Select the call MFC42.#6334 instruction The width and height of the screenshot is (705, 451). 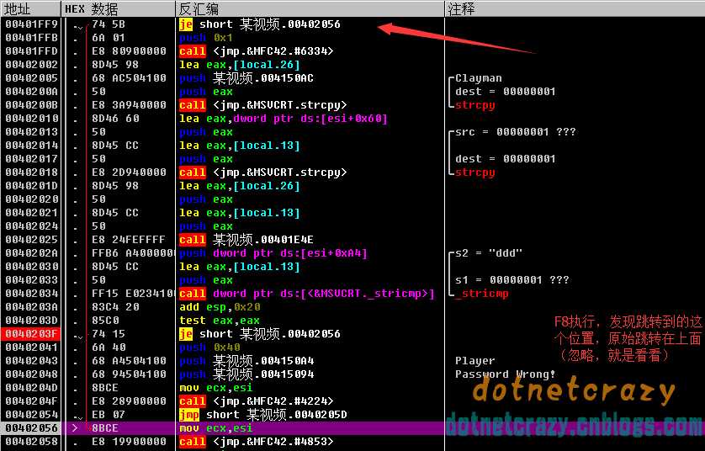point(257,50)
